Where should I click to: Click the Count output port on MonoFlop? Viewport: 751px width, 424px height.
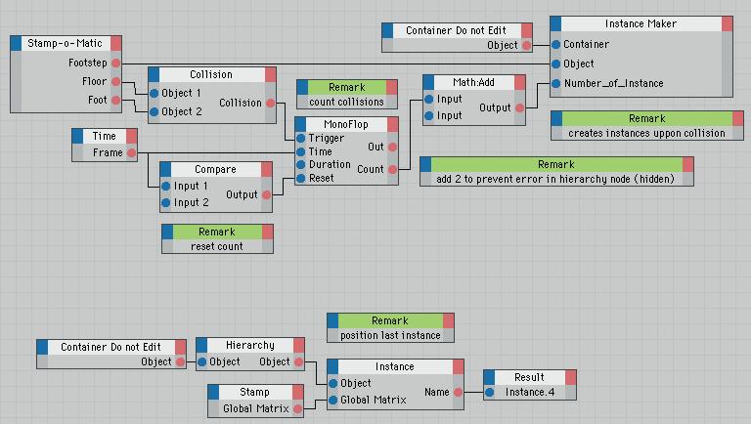pyautogui.click(x=393, y=169)
